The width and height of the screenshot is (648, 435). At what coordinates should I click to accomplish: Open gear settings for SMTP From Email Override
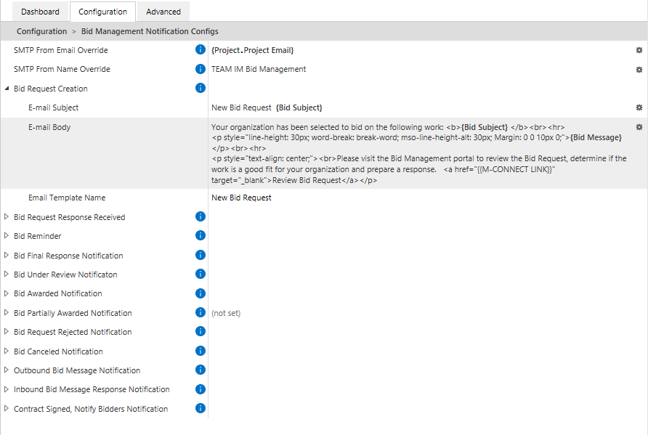[x=639, y=50]
